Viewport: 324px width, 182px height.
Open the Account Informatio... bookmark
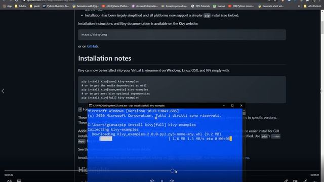pyautogui.click(x=145, y=6)
